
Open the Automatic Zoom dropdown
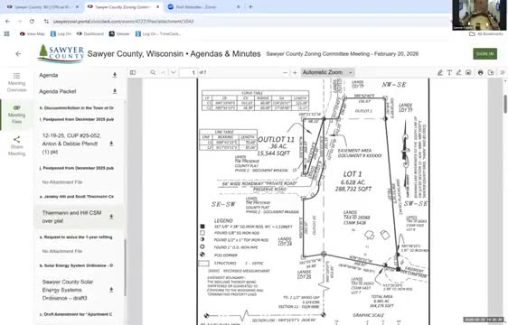coord(327,72)
